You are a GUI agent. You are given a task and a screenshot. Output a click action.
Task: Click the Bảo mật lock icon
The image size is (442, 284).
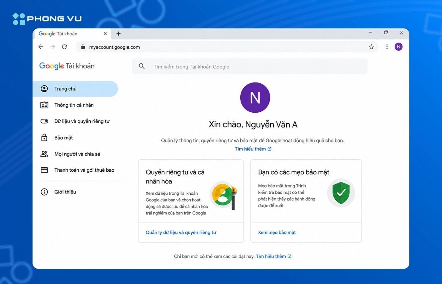45,138
